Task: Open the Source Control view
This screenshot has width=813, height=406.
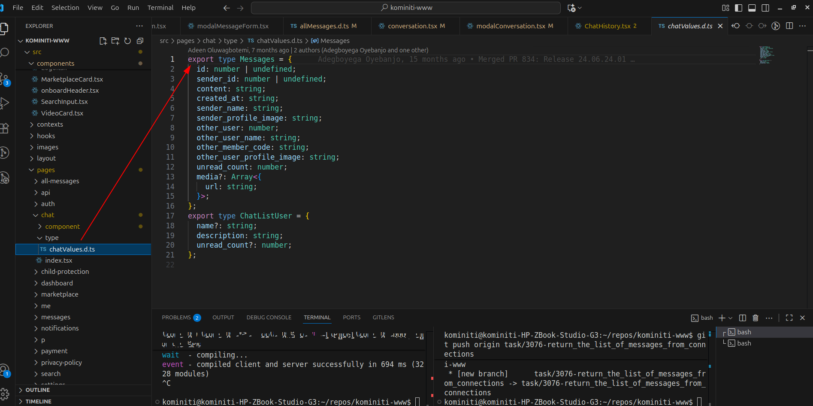Action: 5,79
